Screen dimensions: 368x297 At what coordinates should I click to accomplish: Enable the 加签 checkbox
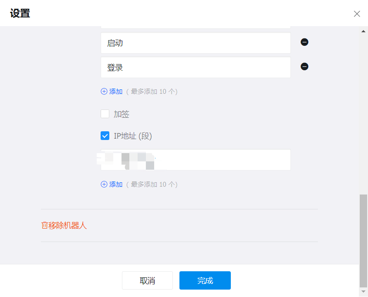point(105,114)
